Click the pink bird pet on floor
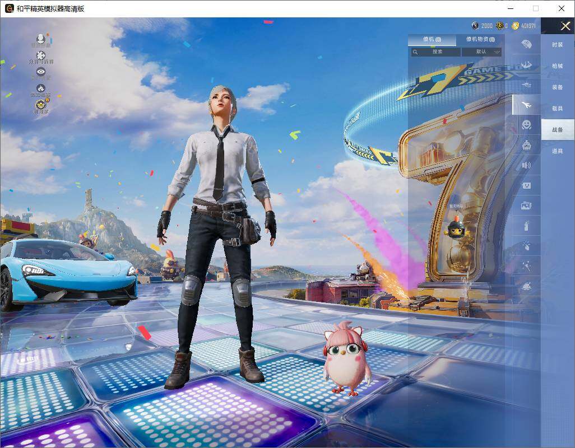The height and width of the screenshot is (448, 575). coord(346,358)
